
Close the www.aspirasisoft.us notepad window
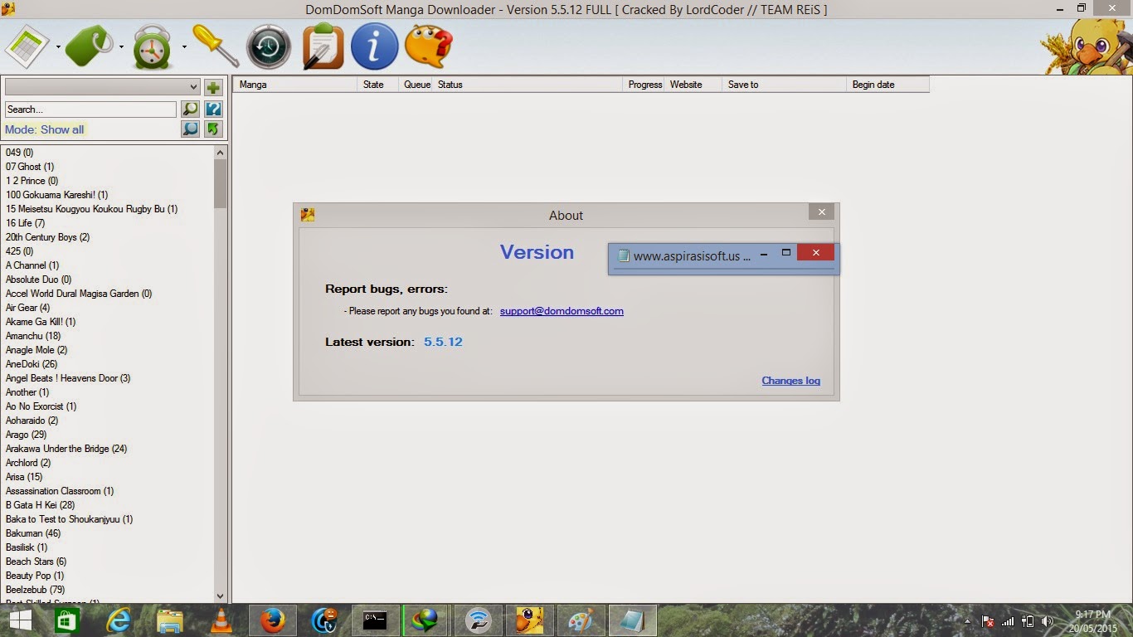[815, 252]
